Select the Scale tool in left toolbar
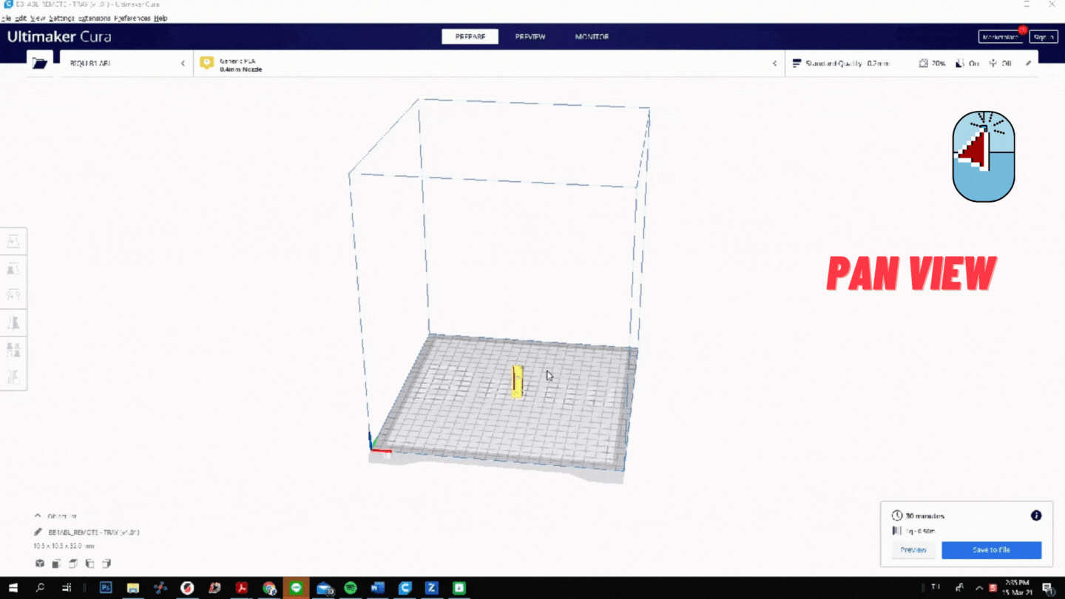Image resolution: width=1065 pixels, height=599 pixels. 13,268
